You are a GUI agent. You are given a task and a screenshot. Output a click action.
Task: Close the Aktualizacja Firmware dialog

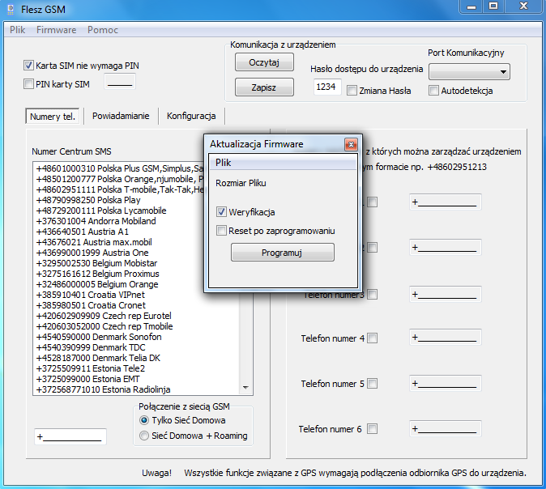tap(351, 144)
